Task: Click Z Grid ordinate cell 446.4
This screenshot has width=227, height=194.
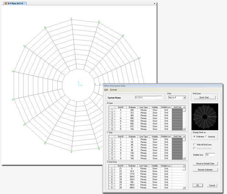Action: coord(132,185)
